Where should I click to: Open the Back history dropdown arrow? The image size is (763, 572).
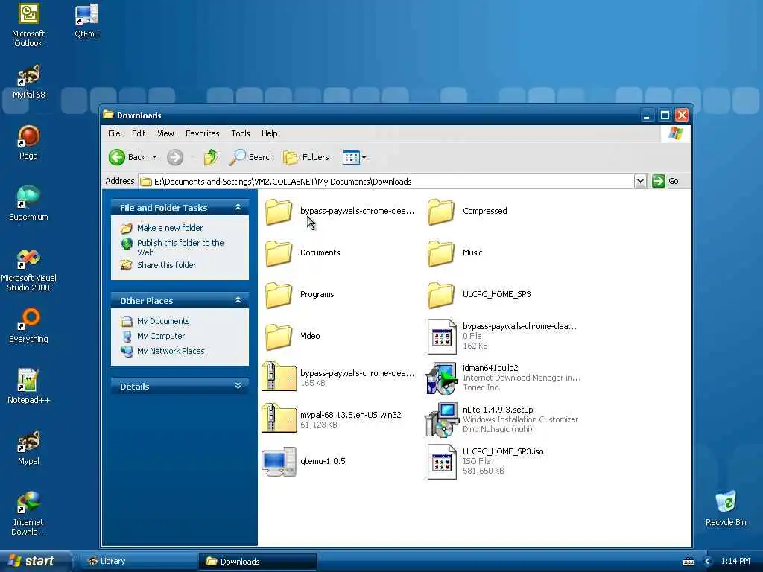[x=154, y=157]
